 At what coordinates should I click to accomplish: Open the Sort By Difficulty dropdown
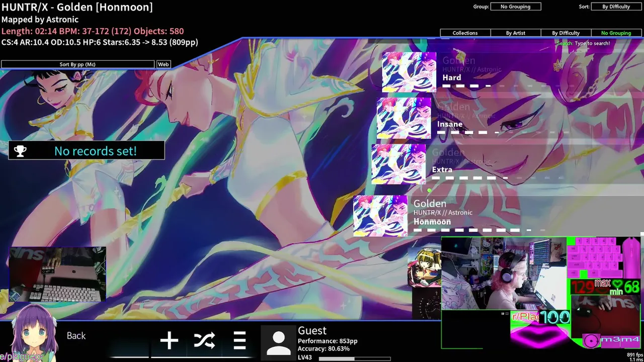coord(616,7)
